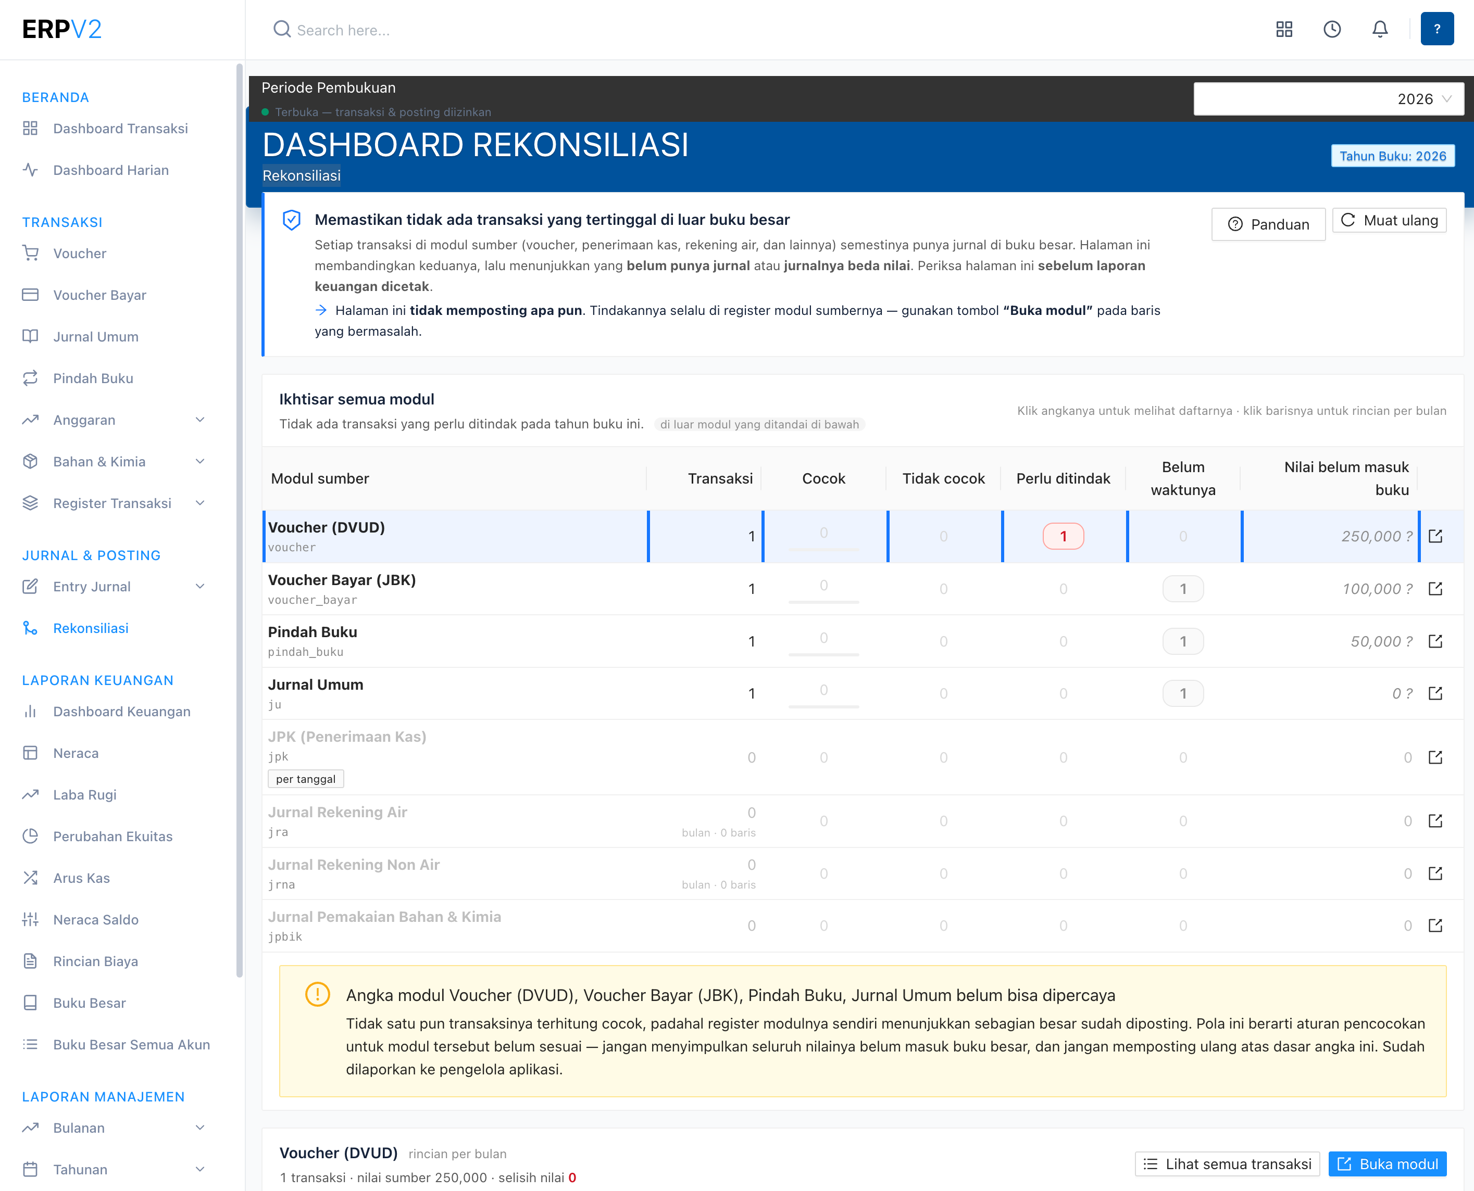Screen dimensions: 1474x1191
Task: Click the Voucher Bayar card icon
Action: (30, 294)
